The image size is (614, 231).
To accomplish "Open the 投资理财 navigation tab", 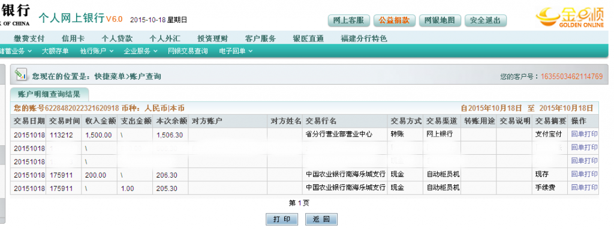I will click(213, 38).
